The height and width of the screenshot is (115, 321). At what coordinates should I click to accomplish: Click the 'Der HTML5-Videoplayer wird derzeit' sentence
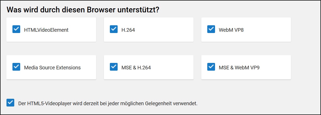108,104
